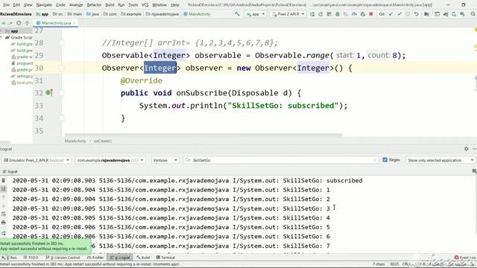Open the Event Log tool window
The height and width of the screenshot is (268, 477).
[465, 258]
